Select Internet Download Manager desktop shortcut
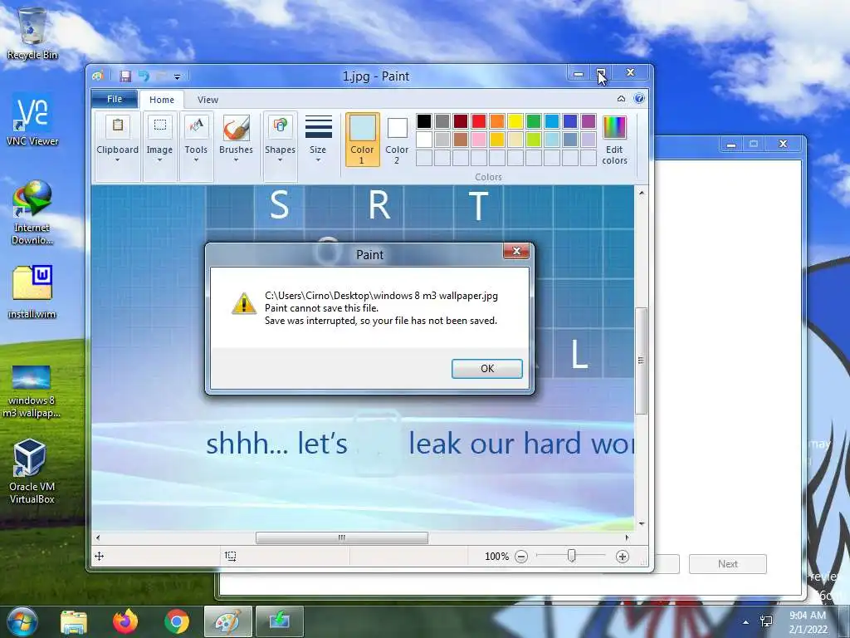 32,212
